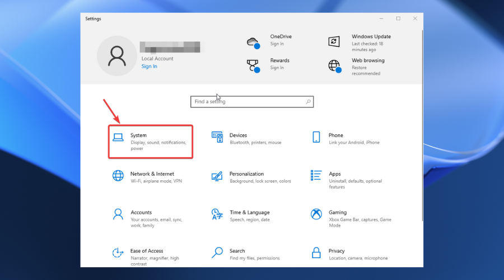Viewport: 504px width, 280px height.
Task: Select the Ease of Access title
Action: [147, 251]
